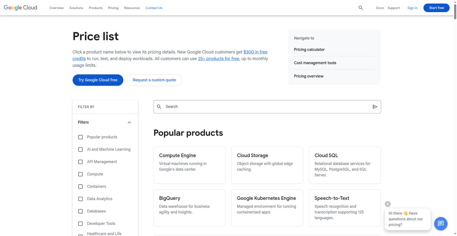Click Request a custom quote

click(154, 80)
